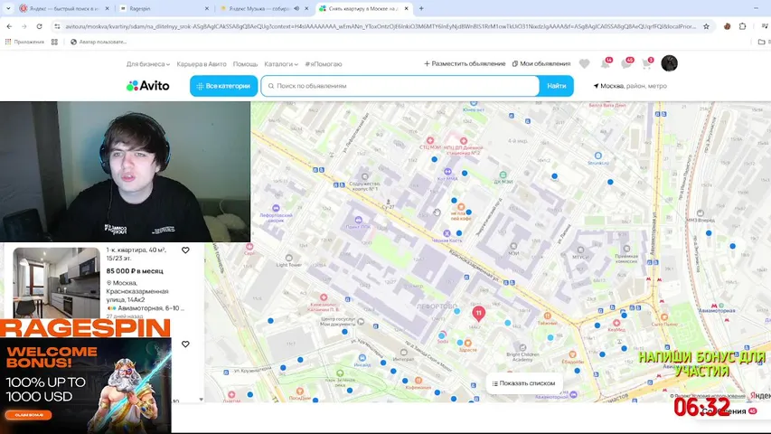
Task: Open notifications bell icon
Action: point(606,63)
